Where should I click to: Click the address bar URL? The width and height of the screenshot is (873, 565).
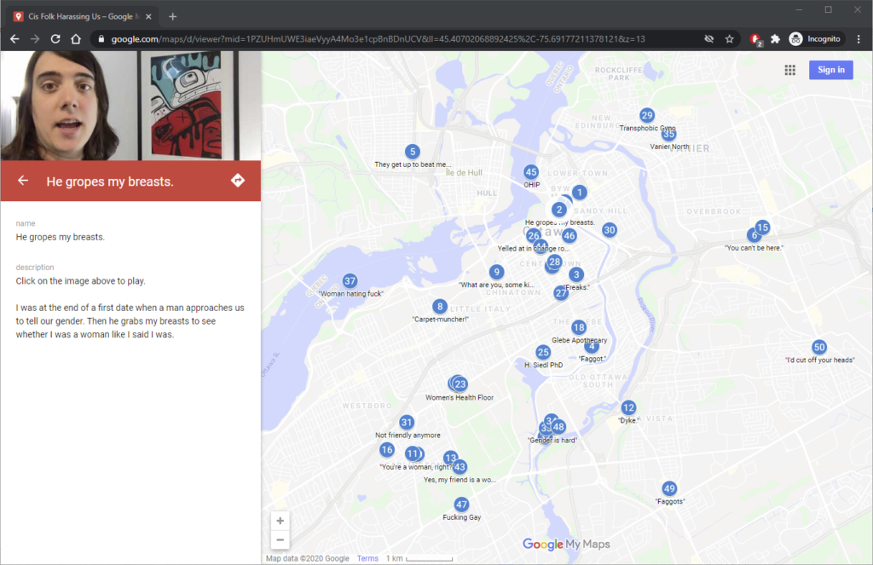pyautogui.click(x=378, y=39)
